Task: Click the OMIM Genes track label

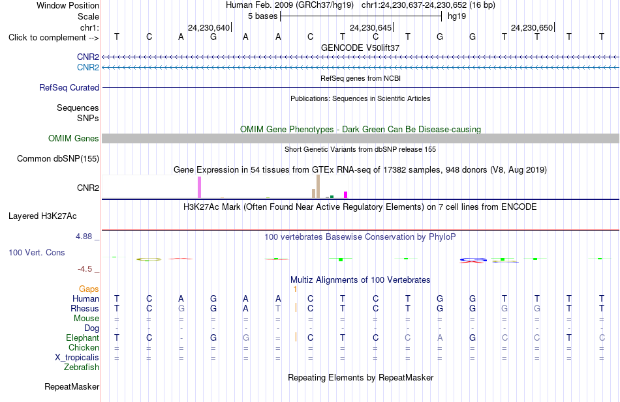Action: pyautogui.click(x=73, y=139)
